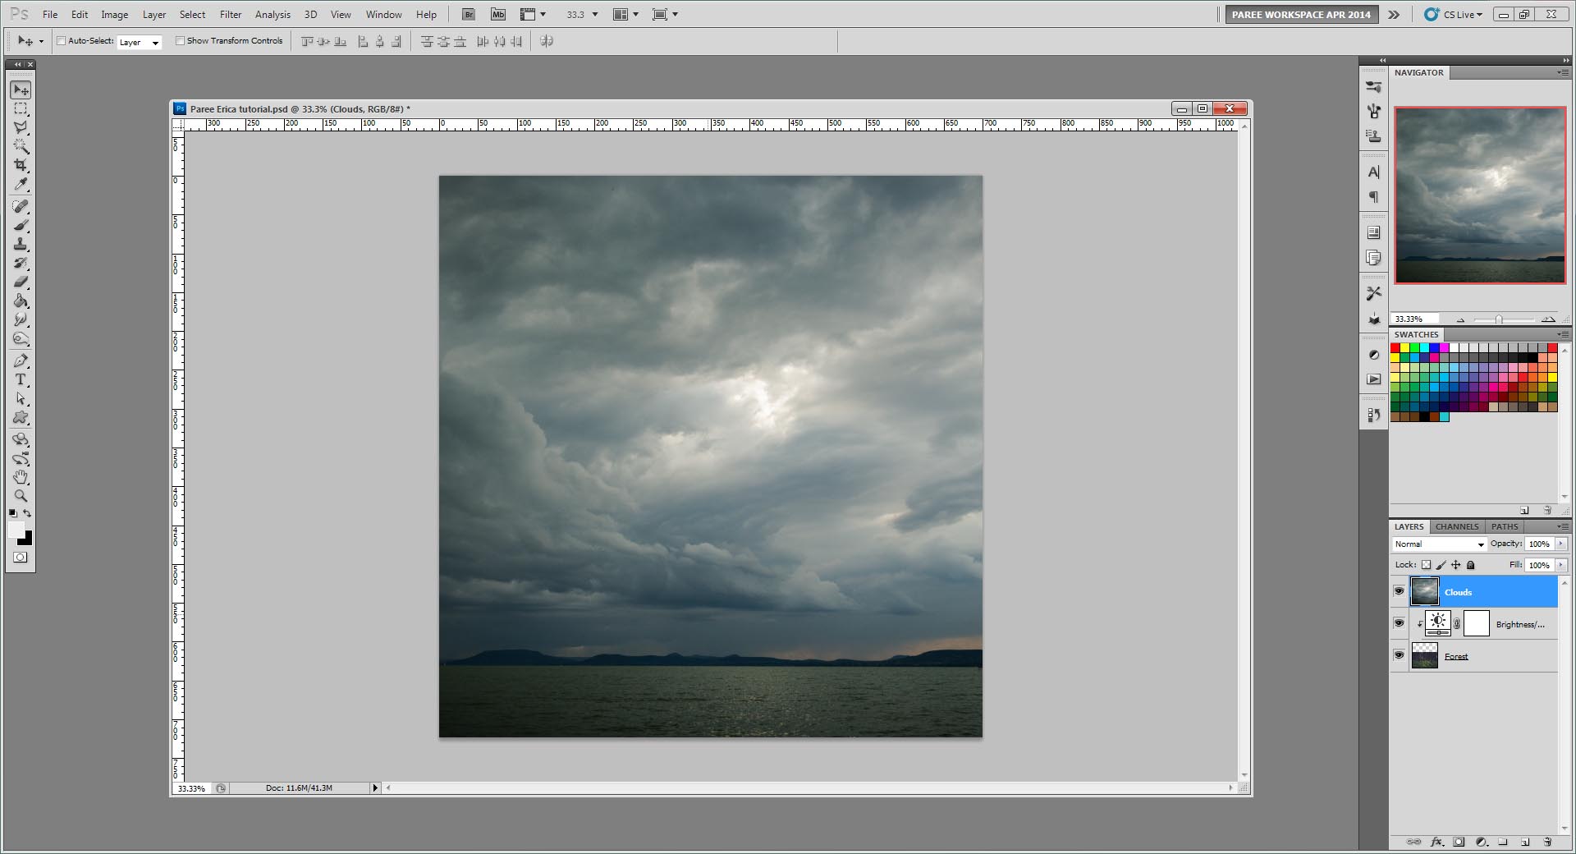Open the Normal blend mode dropdown
This screenshot has height=854, width=1576.
(1440, 544)
